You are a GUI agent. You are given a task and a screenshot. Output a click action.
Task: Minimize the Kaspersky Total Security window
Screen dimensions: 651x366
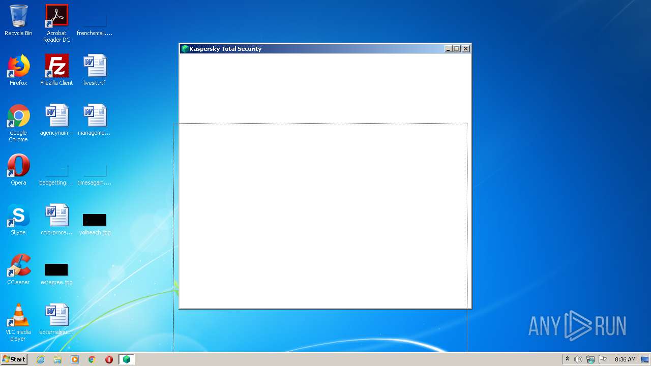(448, 49)
